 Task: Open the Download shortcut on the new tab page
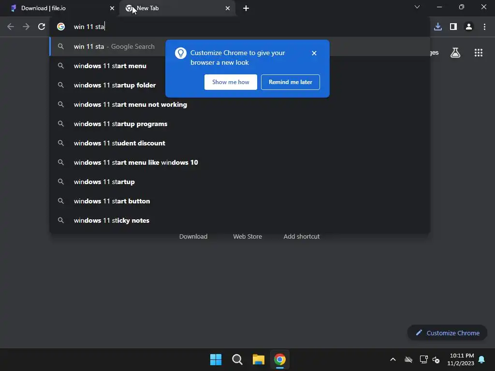point(193,236)
